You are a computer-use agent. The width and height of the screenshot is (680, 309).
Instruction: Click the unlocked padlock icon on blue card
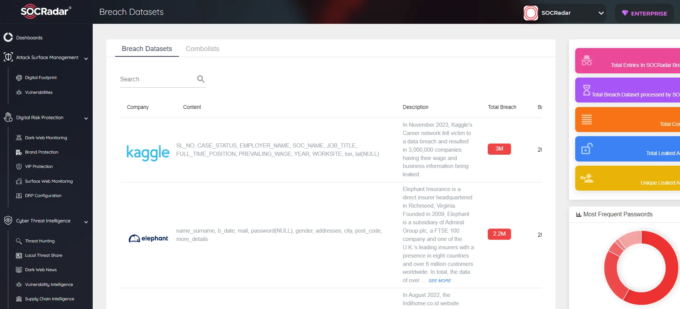pyautogui.click(x=587, y=149)
